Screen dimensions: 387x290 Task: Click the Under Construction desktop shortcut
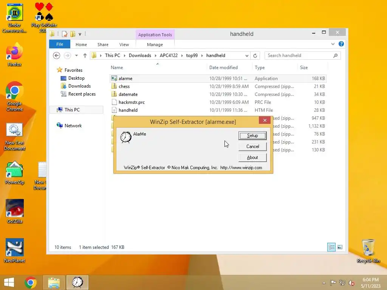14,18
